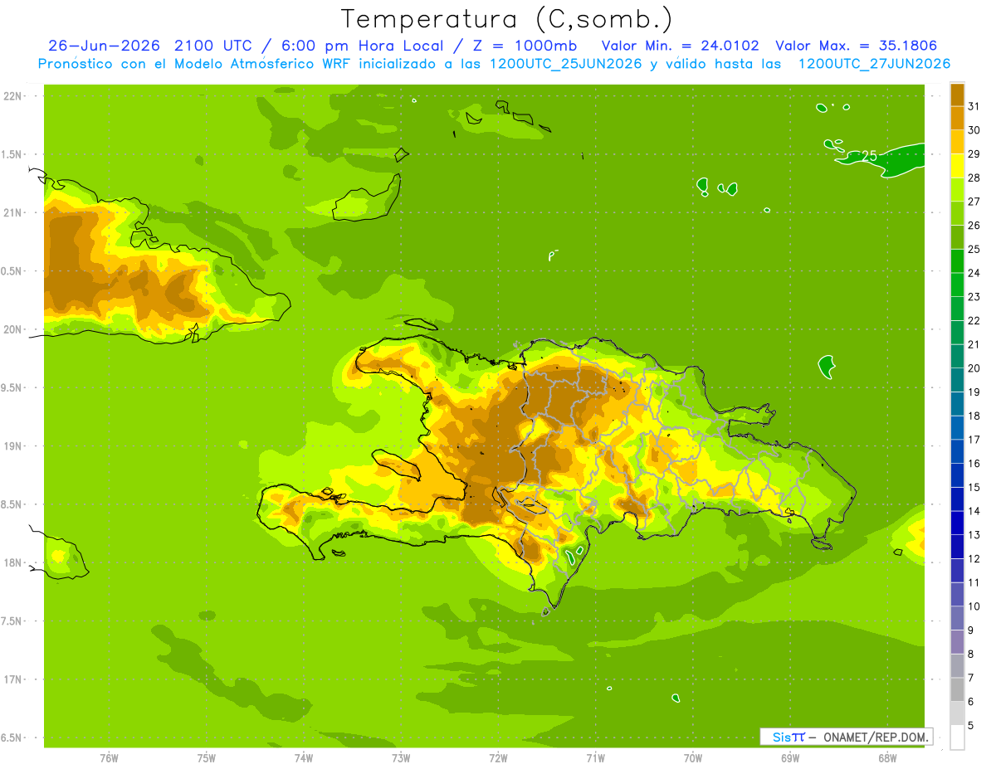Click the legend swatch between 30 and 31
The width and height of the screenshot is (996, 769).
(957, 119)
